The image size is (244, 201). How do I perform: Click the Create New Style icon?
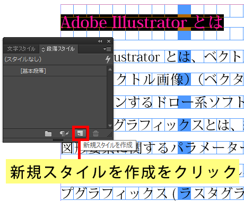point(80,133)
